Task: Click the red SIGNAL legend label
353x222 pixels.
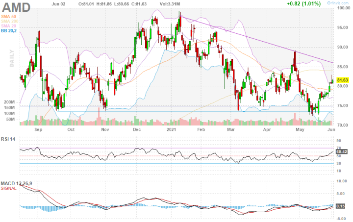Action: 8,188
